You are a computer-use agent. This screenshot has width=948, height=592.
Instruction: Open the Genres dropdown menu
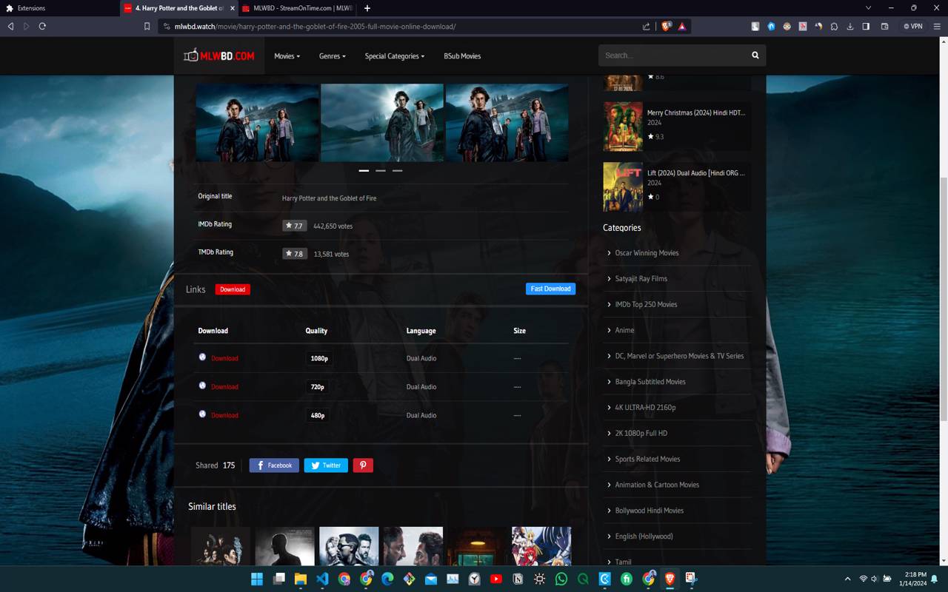pyautogui.click(x=332, y=56)
